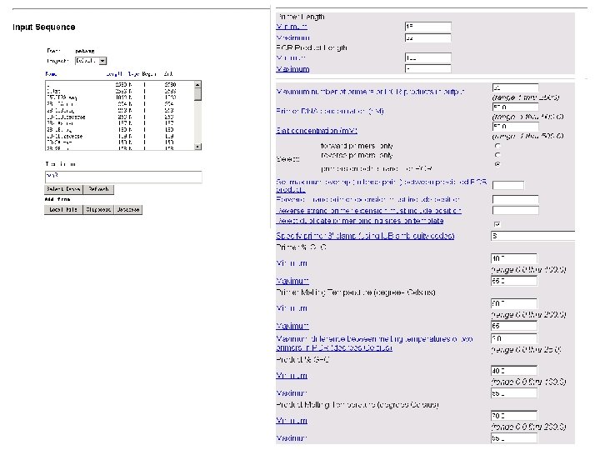
Task: Click maximum number of primers output field
Action: (516, 88)
